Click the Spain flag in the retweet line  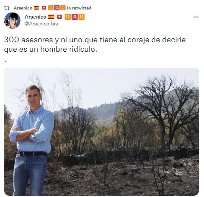pos(37,8)
